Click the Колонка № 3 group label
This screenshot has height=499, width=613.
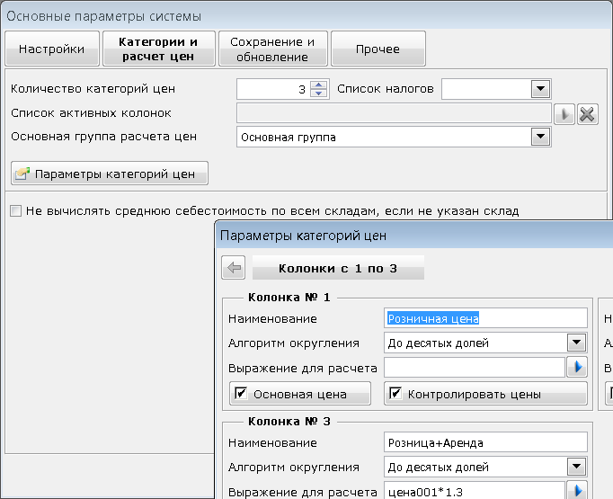click(289, 422)
